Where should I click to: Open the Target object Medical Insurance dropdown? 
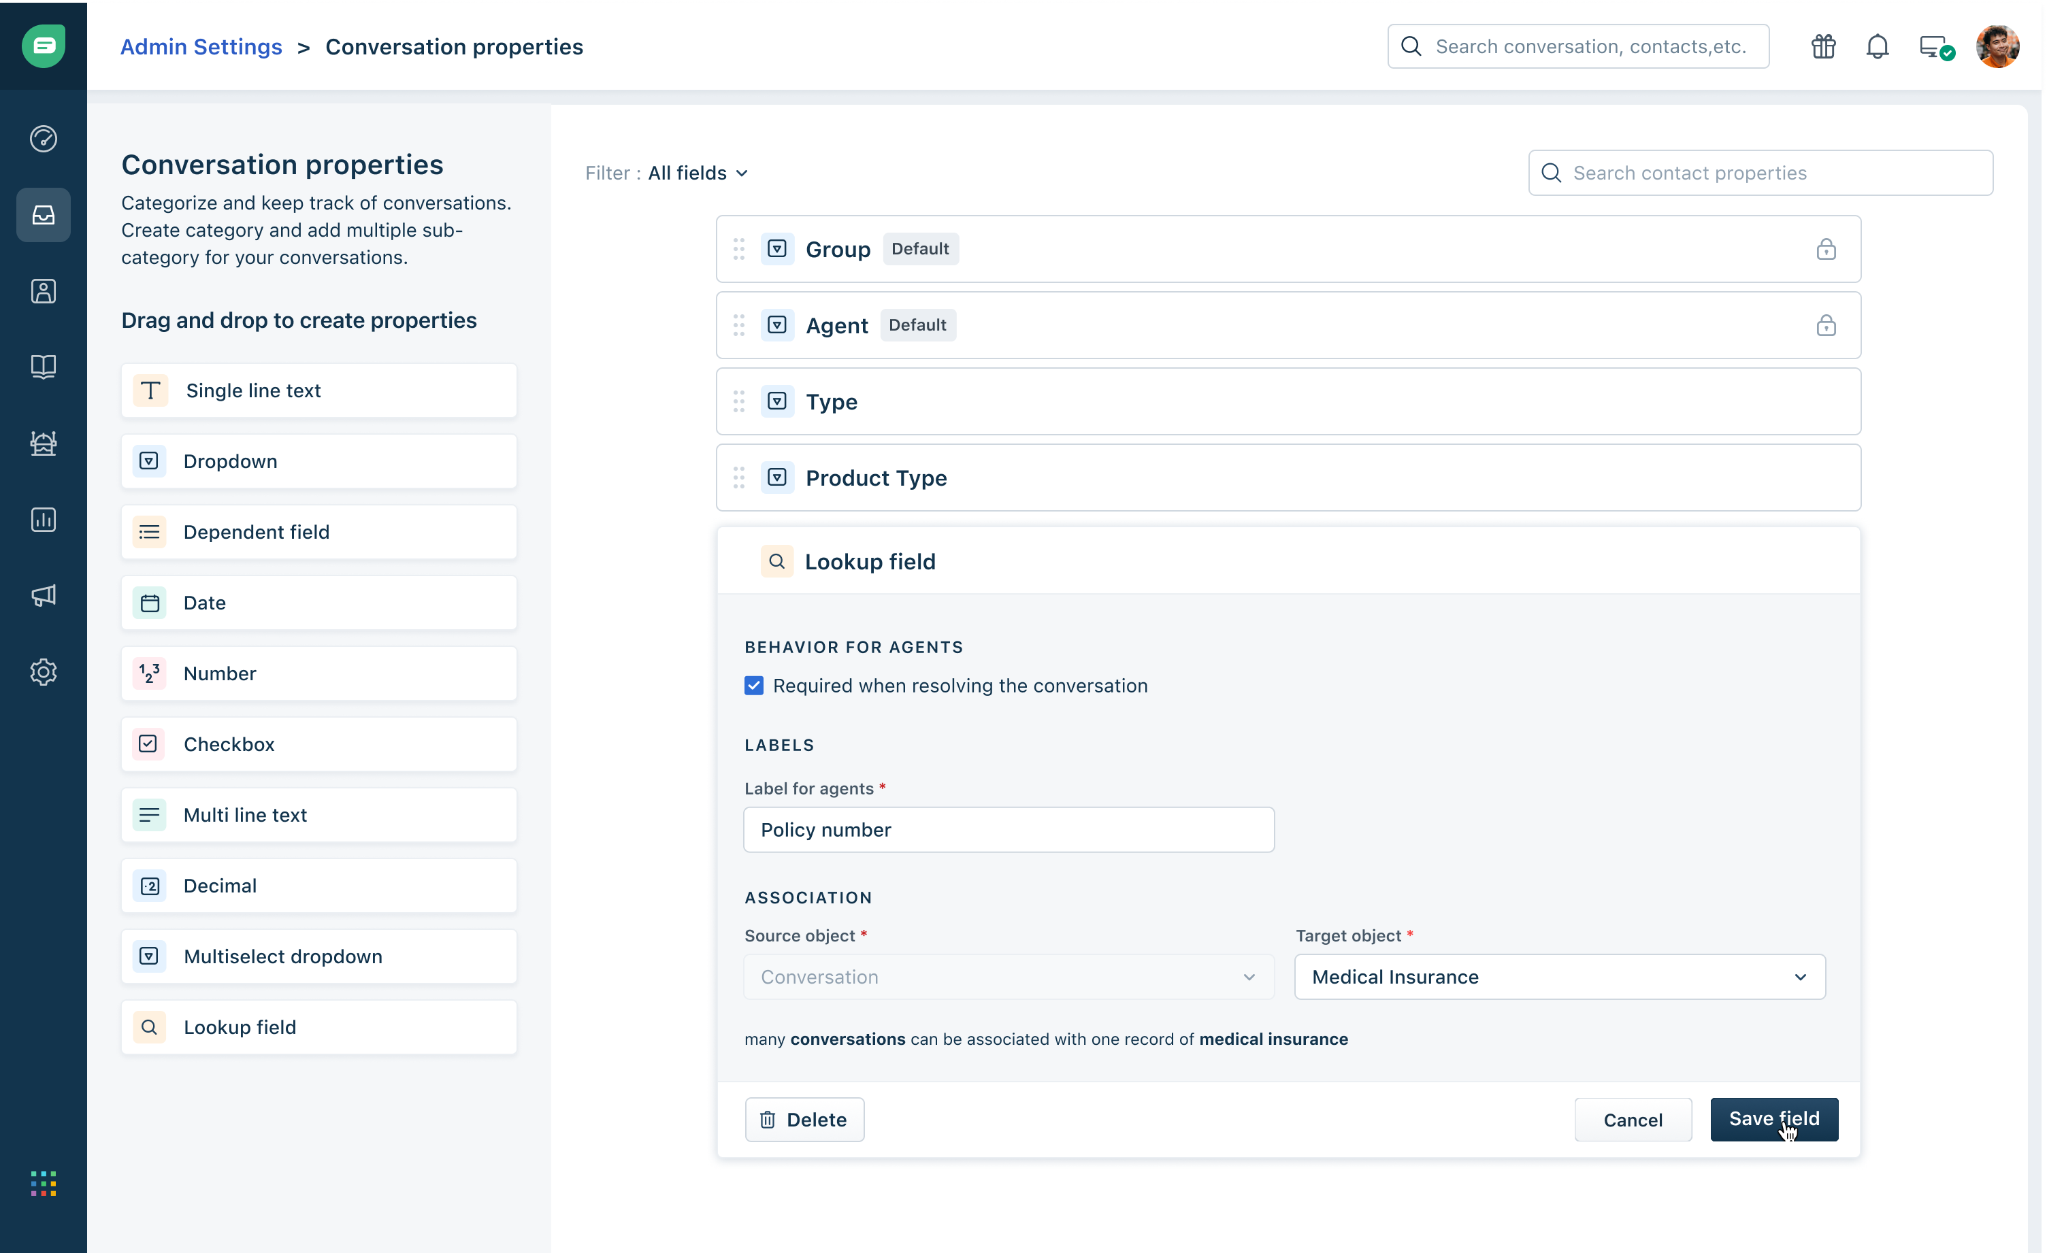pyautogui.click(x=1559, y=978)
